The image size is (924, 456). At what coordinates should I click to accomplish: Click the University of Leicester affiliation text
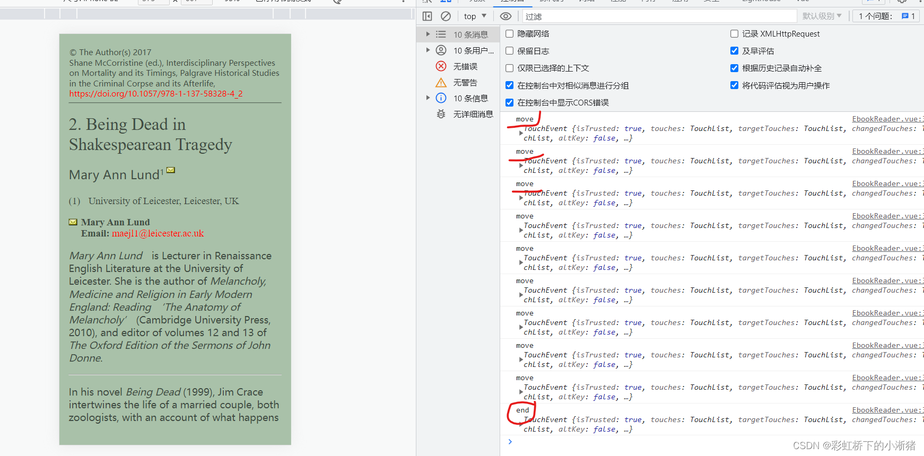(x=163, y=201)
